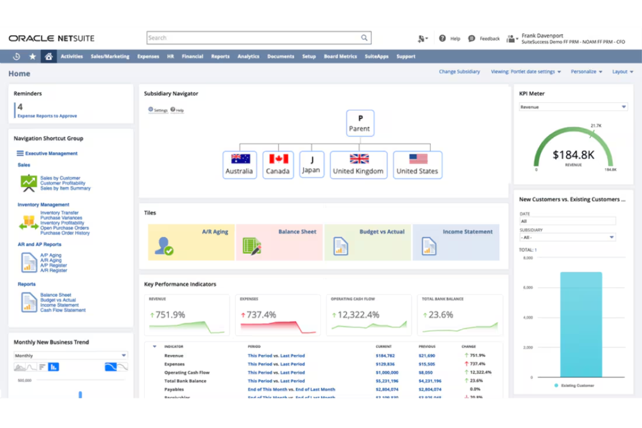642x428 pixels.
Task: Click Revenue This Period vs. Last Period
Action: click(276, 356)
